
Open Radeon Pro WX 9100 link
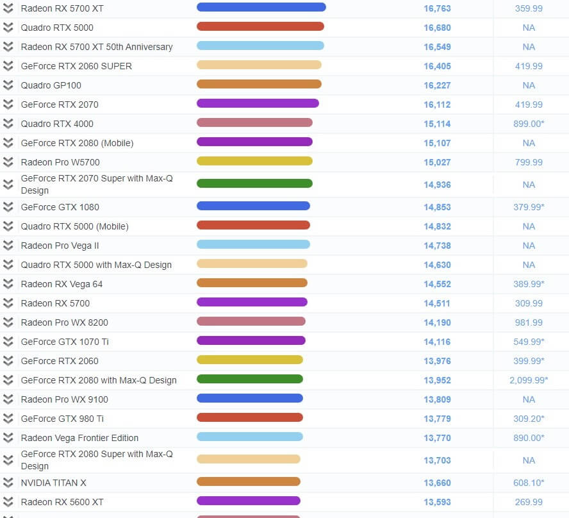coord(64,399)
